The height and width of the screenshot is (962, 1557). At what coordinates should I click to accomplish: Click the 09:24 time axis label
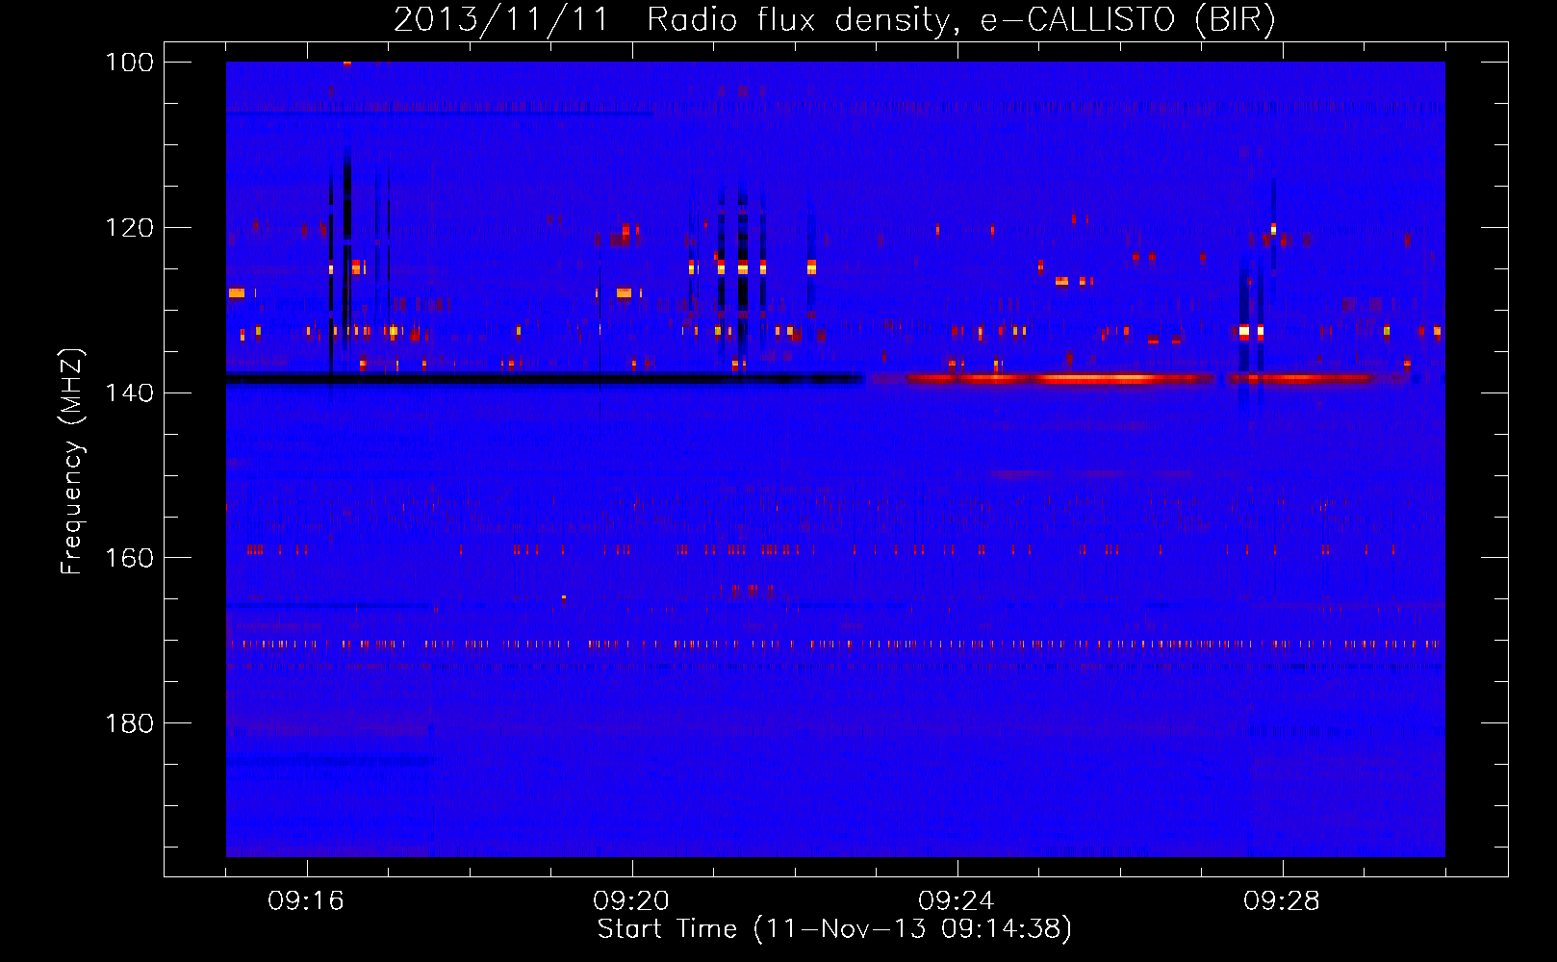pos(957,900)
